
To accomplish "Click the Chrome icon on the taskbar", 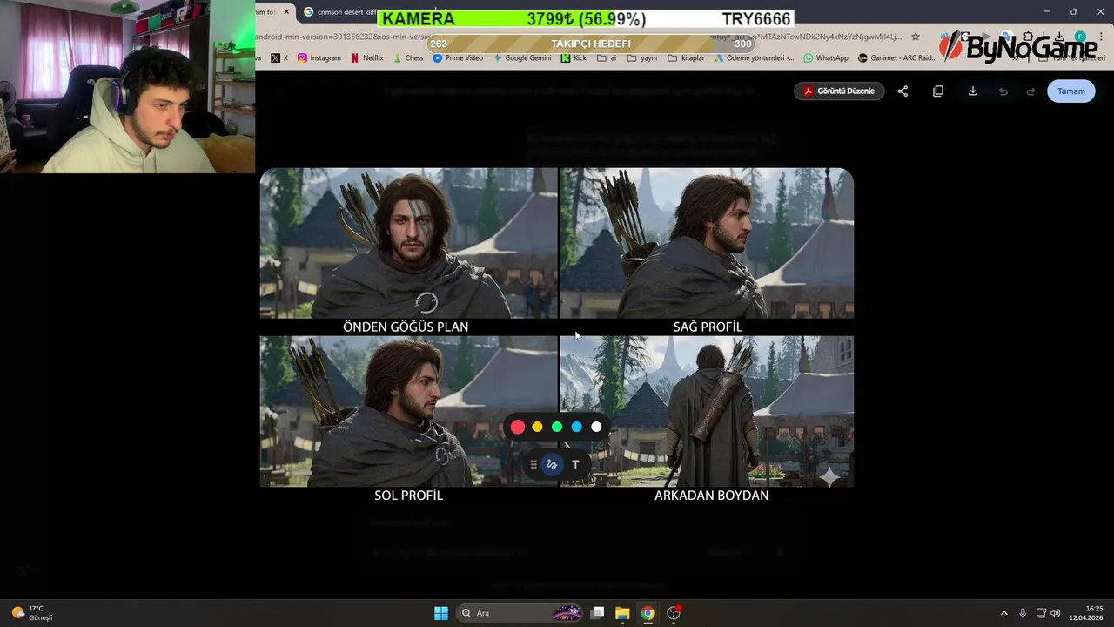I will point(648,613).
